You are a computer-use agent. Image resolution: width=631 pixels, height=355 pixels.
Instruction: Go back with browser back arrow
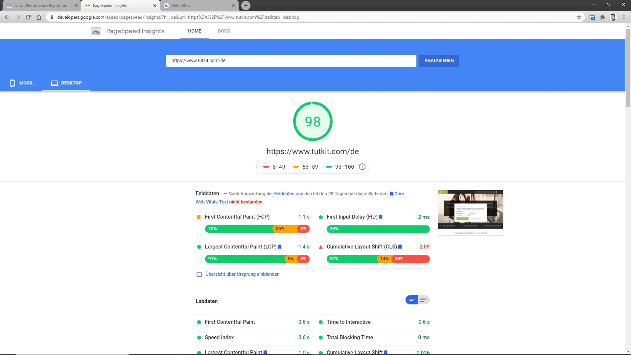point(7,17)
